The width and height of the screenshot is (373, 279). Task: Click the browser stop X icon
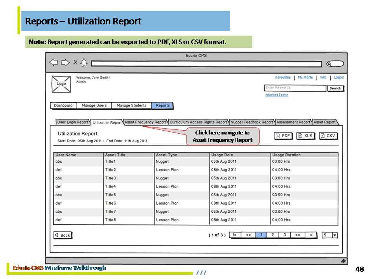(x=75, y=63)
